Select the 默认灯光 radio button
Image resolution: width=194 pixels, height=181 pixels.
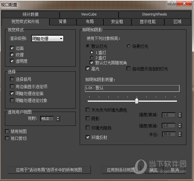point(88,46)
